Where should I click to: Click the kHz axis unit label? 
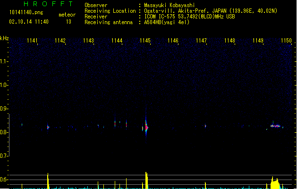(x=4, y=38)
